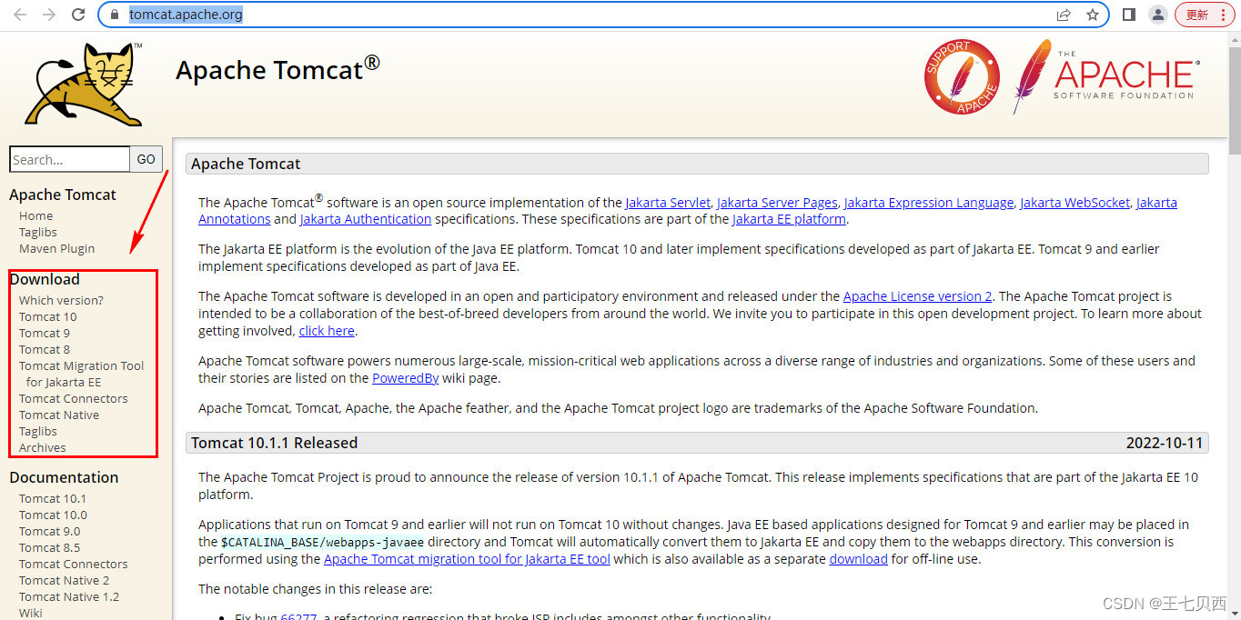The width and height of the screenshot is (1241, 620).
Task: Open Tomcat Migration Tool for Jakarta EE
Action: (x=81, y=374)
